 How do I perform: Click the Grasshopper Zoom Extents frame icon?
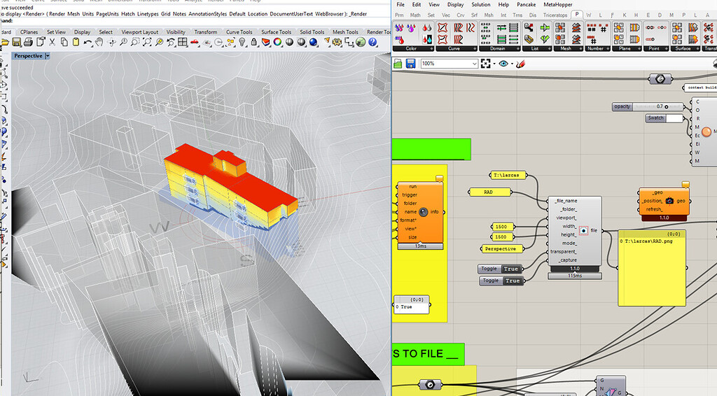click(x=486, y=64)
